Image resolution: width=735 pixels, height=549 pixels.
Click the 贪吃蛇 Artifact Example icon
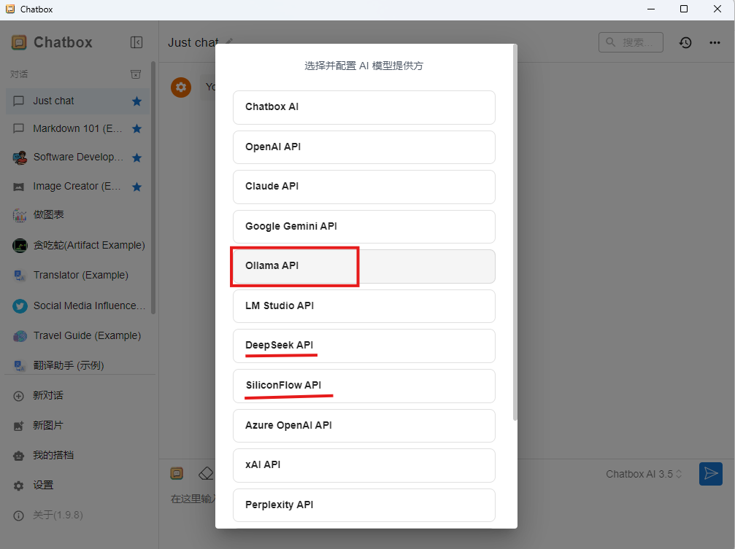click(x=19, y=246)
